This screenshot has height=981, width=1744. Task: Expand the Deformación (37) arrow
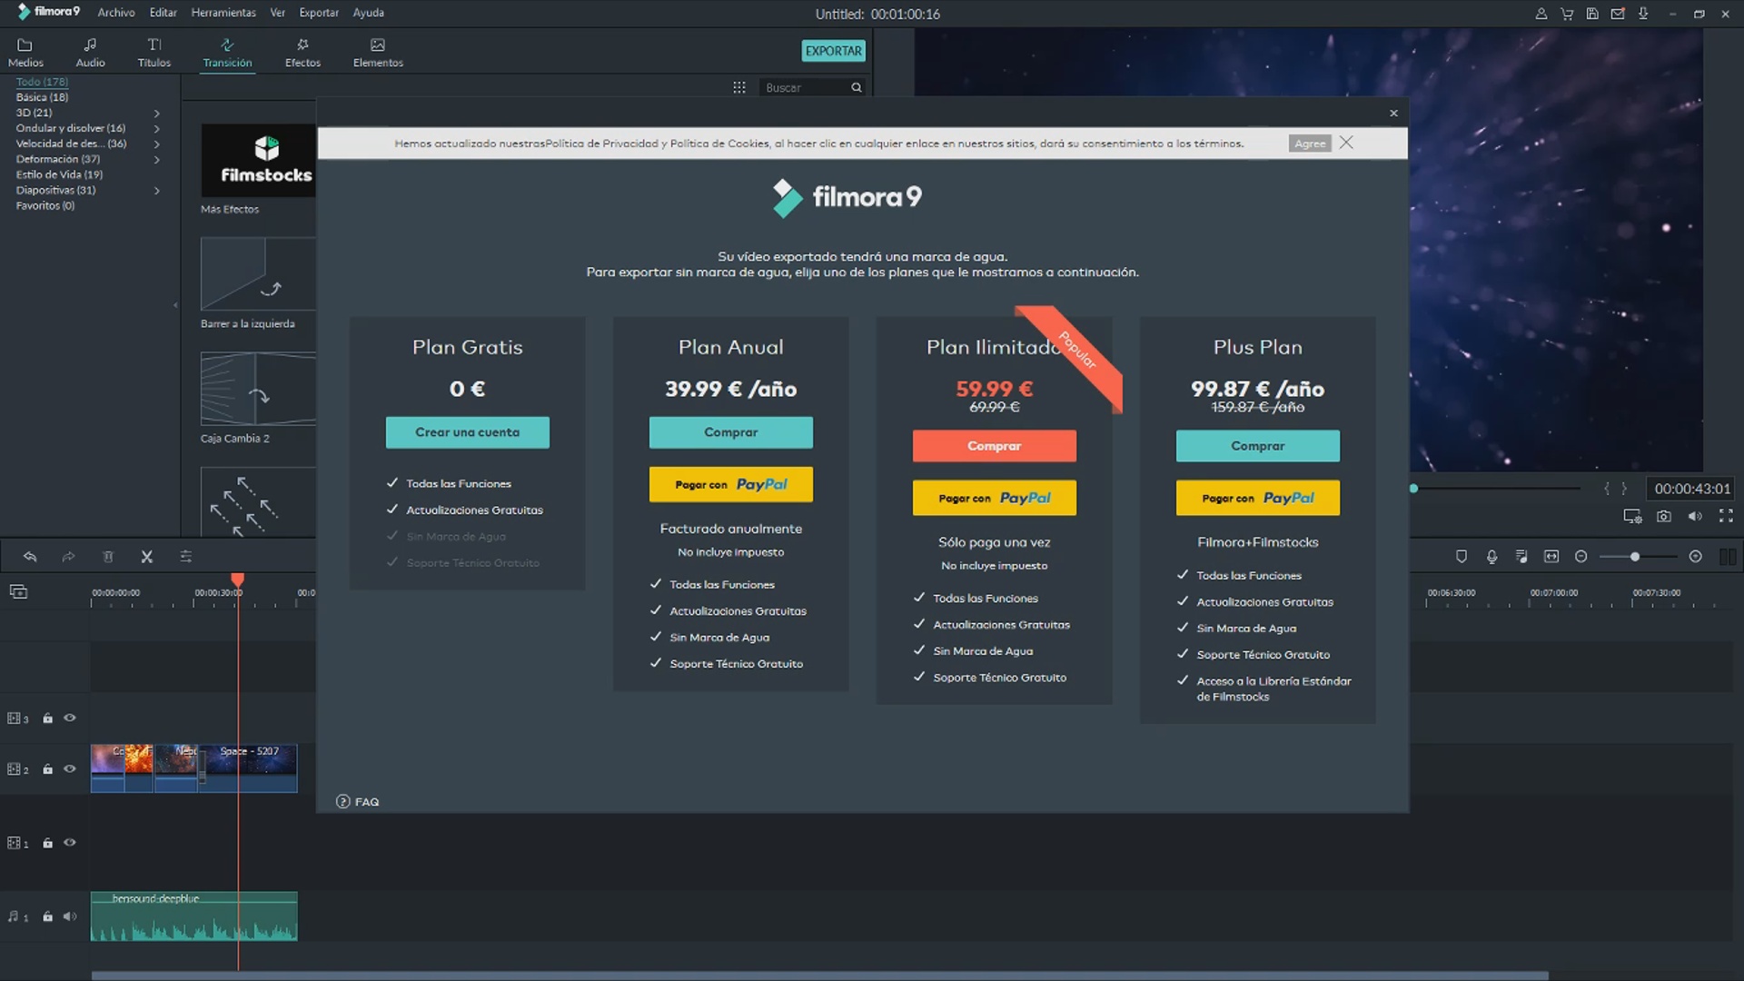[x=156, y=160]
